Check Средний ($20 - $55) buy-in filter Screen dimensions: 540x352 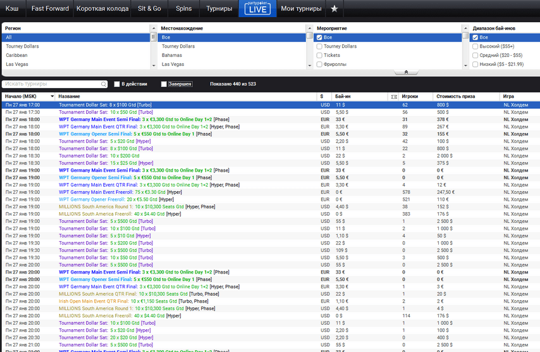point(476,55)
